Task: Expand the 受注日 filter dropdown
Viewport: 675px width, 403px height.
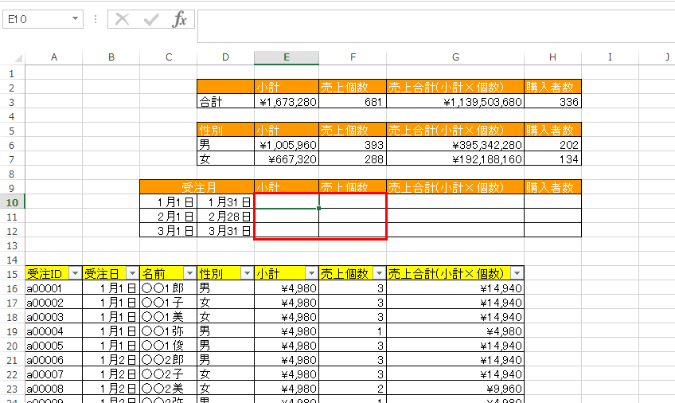Action: [132, 273]
